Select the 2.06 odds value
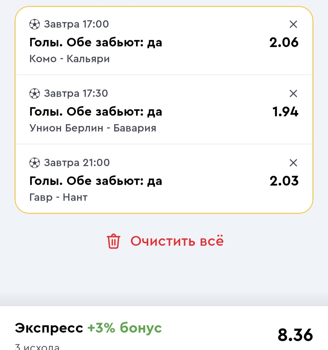 click(284, 43)
